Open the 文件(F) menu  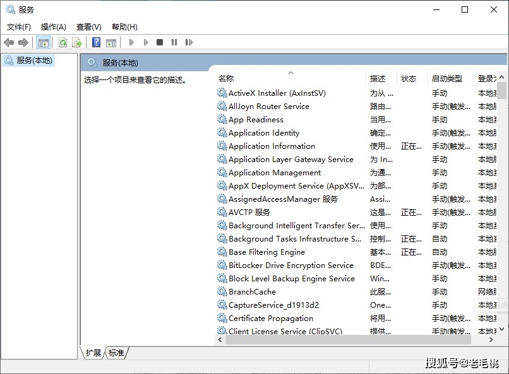[x=19, y=27]
